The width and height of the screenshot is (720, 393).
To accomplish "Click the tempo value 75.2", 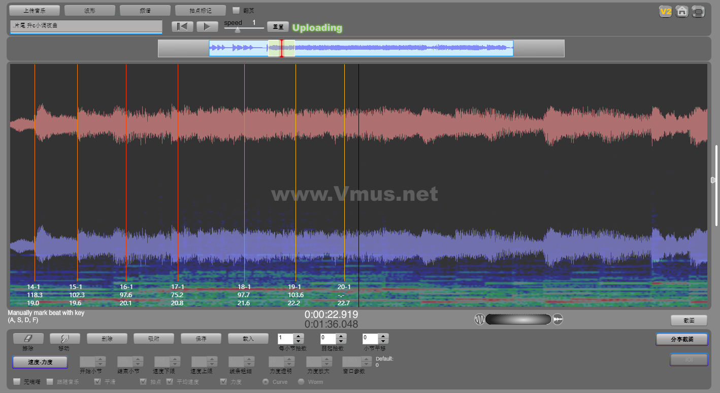I will (177, 295).
